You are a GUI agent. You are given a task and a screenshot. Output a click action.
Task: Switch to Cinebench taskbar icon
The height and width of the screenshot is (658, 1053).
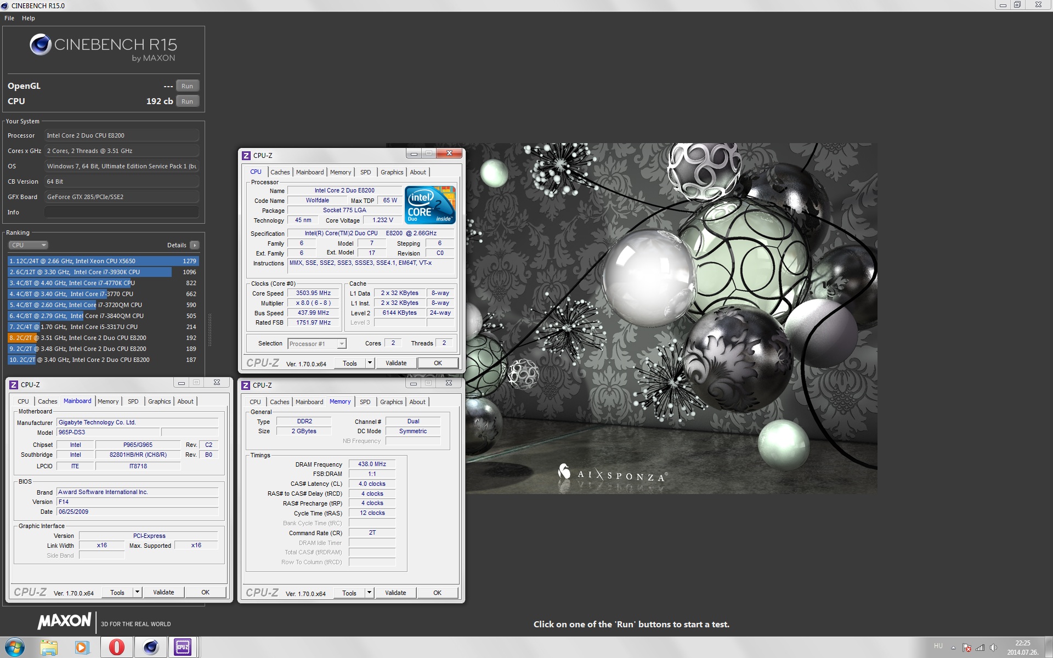pyautogui.click(x=150, y=648)
